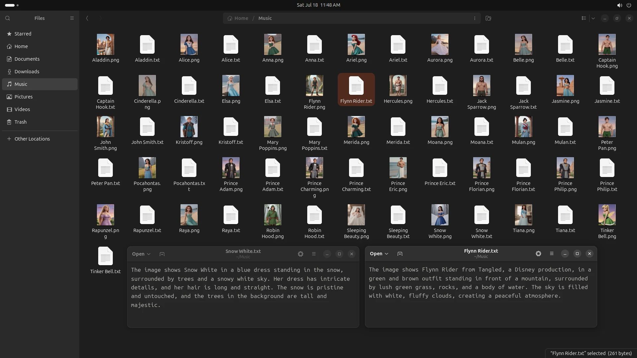The height and width of the screenshot is (358, 637).
Task: Click into Flynn Rider.txt text area
Action: tap(481, 294)
